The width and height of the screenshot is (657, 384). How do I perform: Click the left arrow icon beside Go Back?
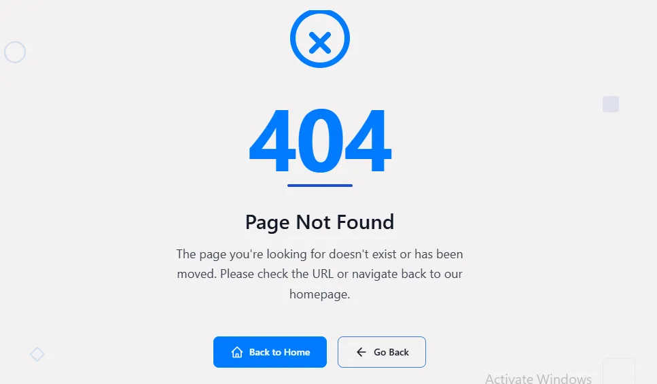(x=361, y=352)
